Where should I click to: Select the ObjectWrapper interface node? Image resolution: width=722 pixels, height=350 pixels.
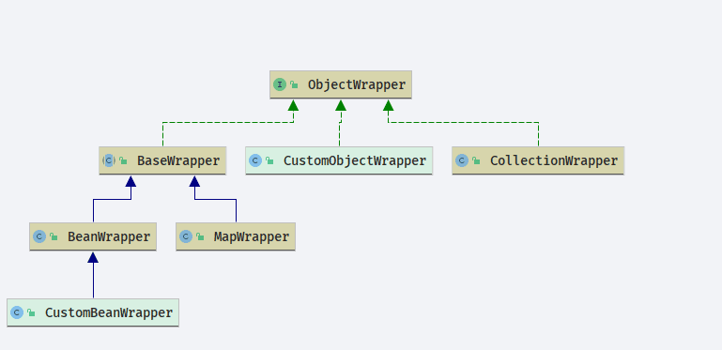click(341, 84)
